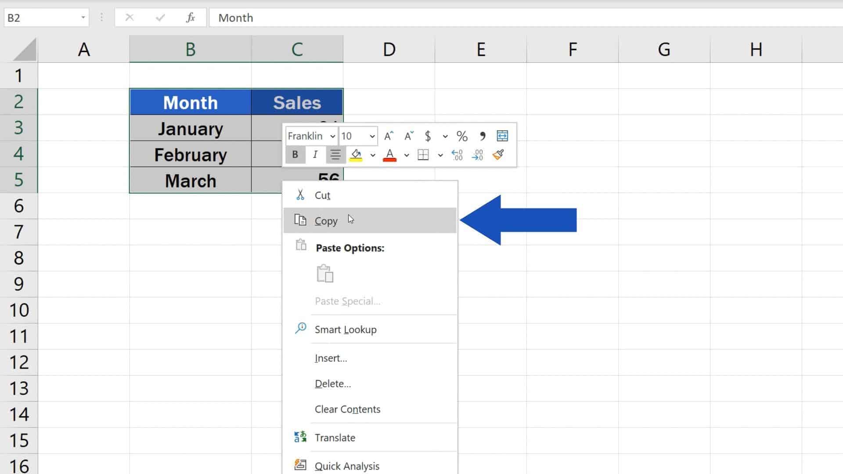Click the Italic icon in mini toolbar

click(315, 154)
